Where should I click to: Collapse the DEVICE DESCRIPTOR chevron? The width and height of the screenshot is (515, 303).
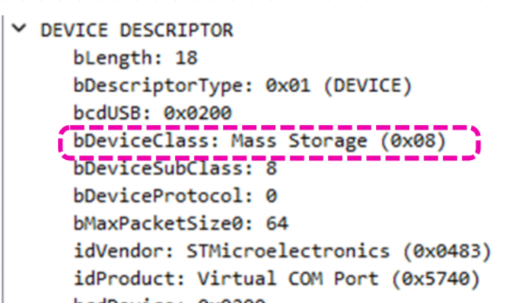click(x=19, y=28)
